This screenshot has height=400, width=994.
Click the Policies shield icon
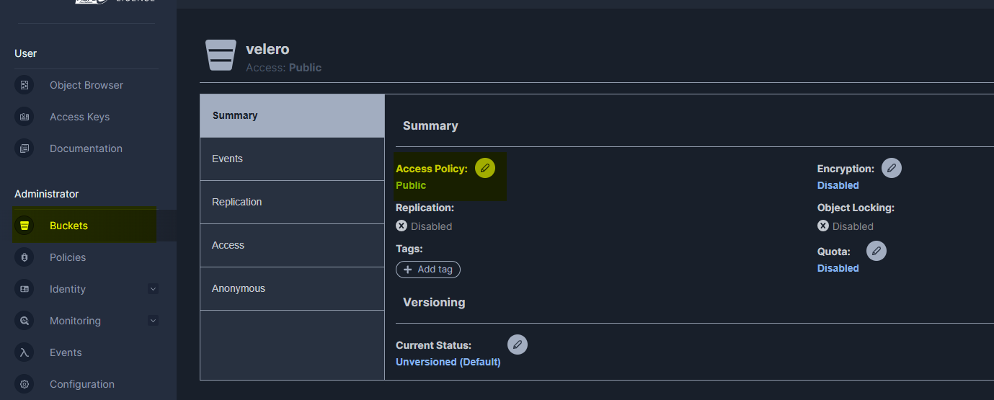point(25,257)
